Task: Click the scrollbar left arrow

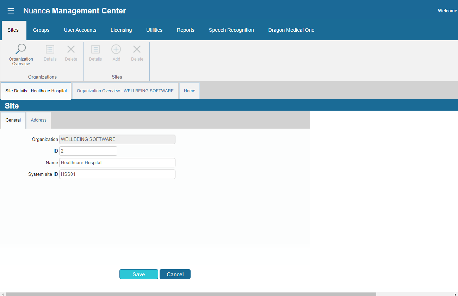Action: click(x=3, y=294)
